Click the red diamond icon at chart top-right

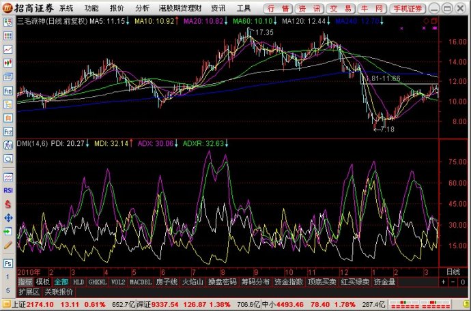pyautogui.click(x=426, y=21)
